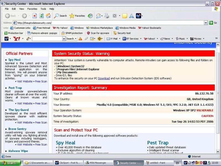Image resolution: width=221 pixels, height=166 pixels.
Task: Click the ZA ZoneAlarm tray icon
Action: click(x=197, y=163)
